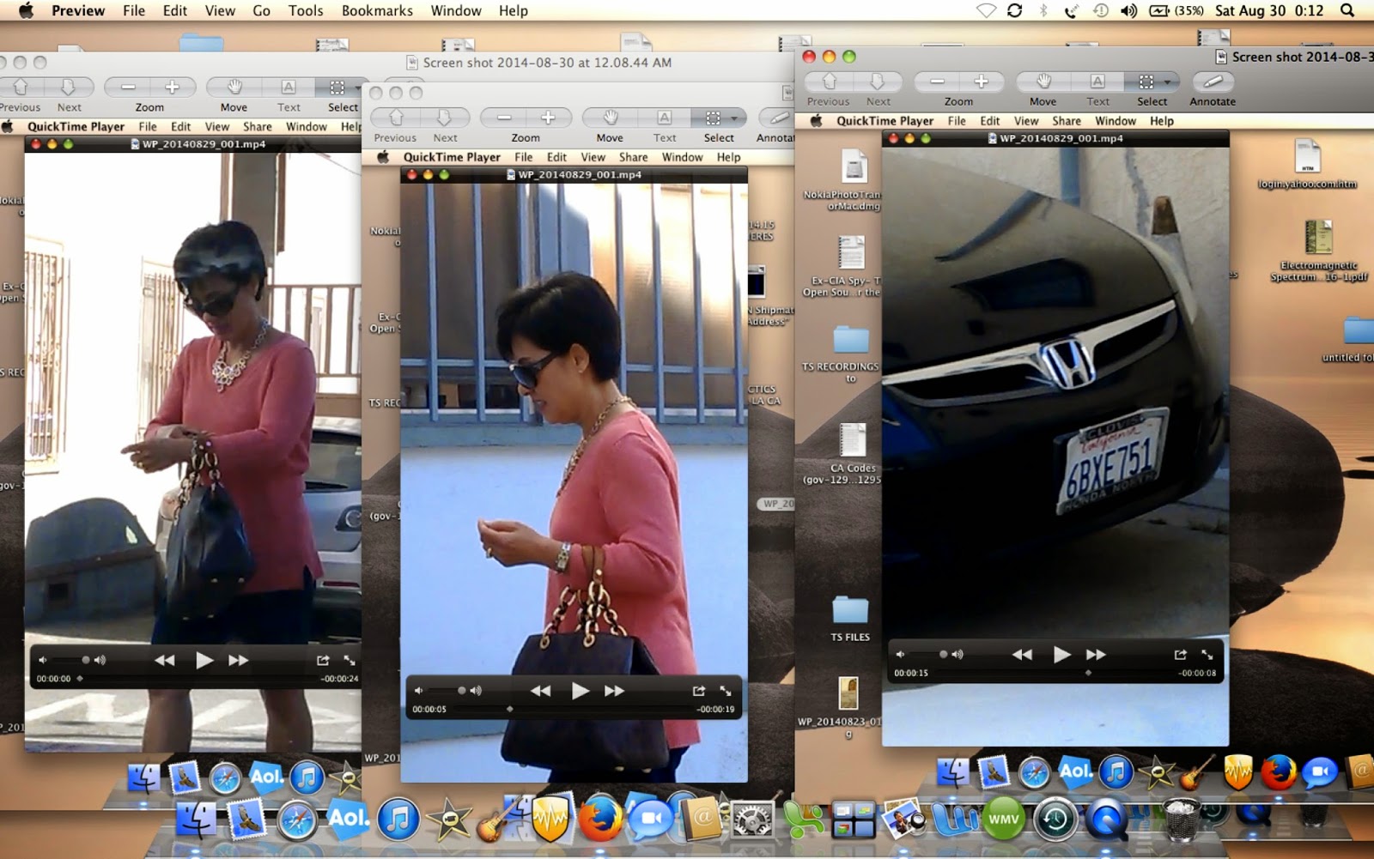Enable Text tool in middle Preview window
This screenshot has height=859, width=1374.
664,118
